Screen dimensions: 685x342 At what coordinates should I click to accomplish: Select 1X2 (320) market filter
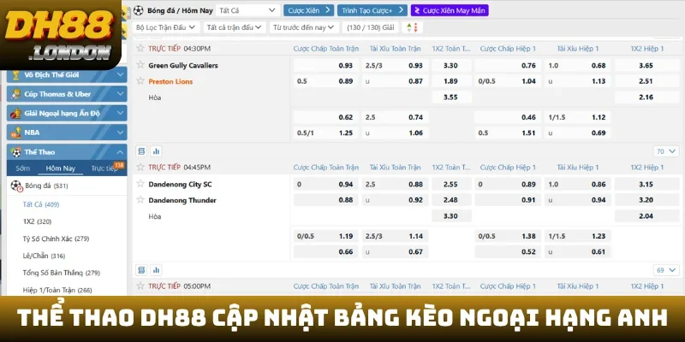tap(37, 221)
